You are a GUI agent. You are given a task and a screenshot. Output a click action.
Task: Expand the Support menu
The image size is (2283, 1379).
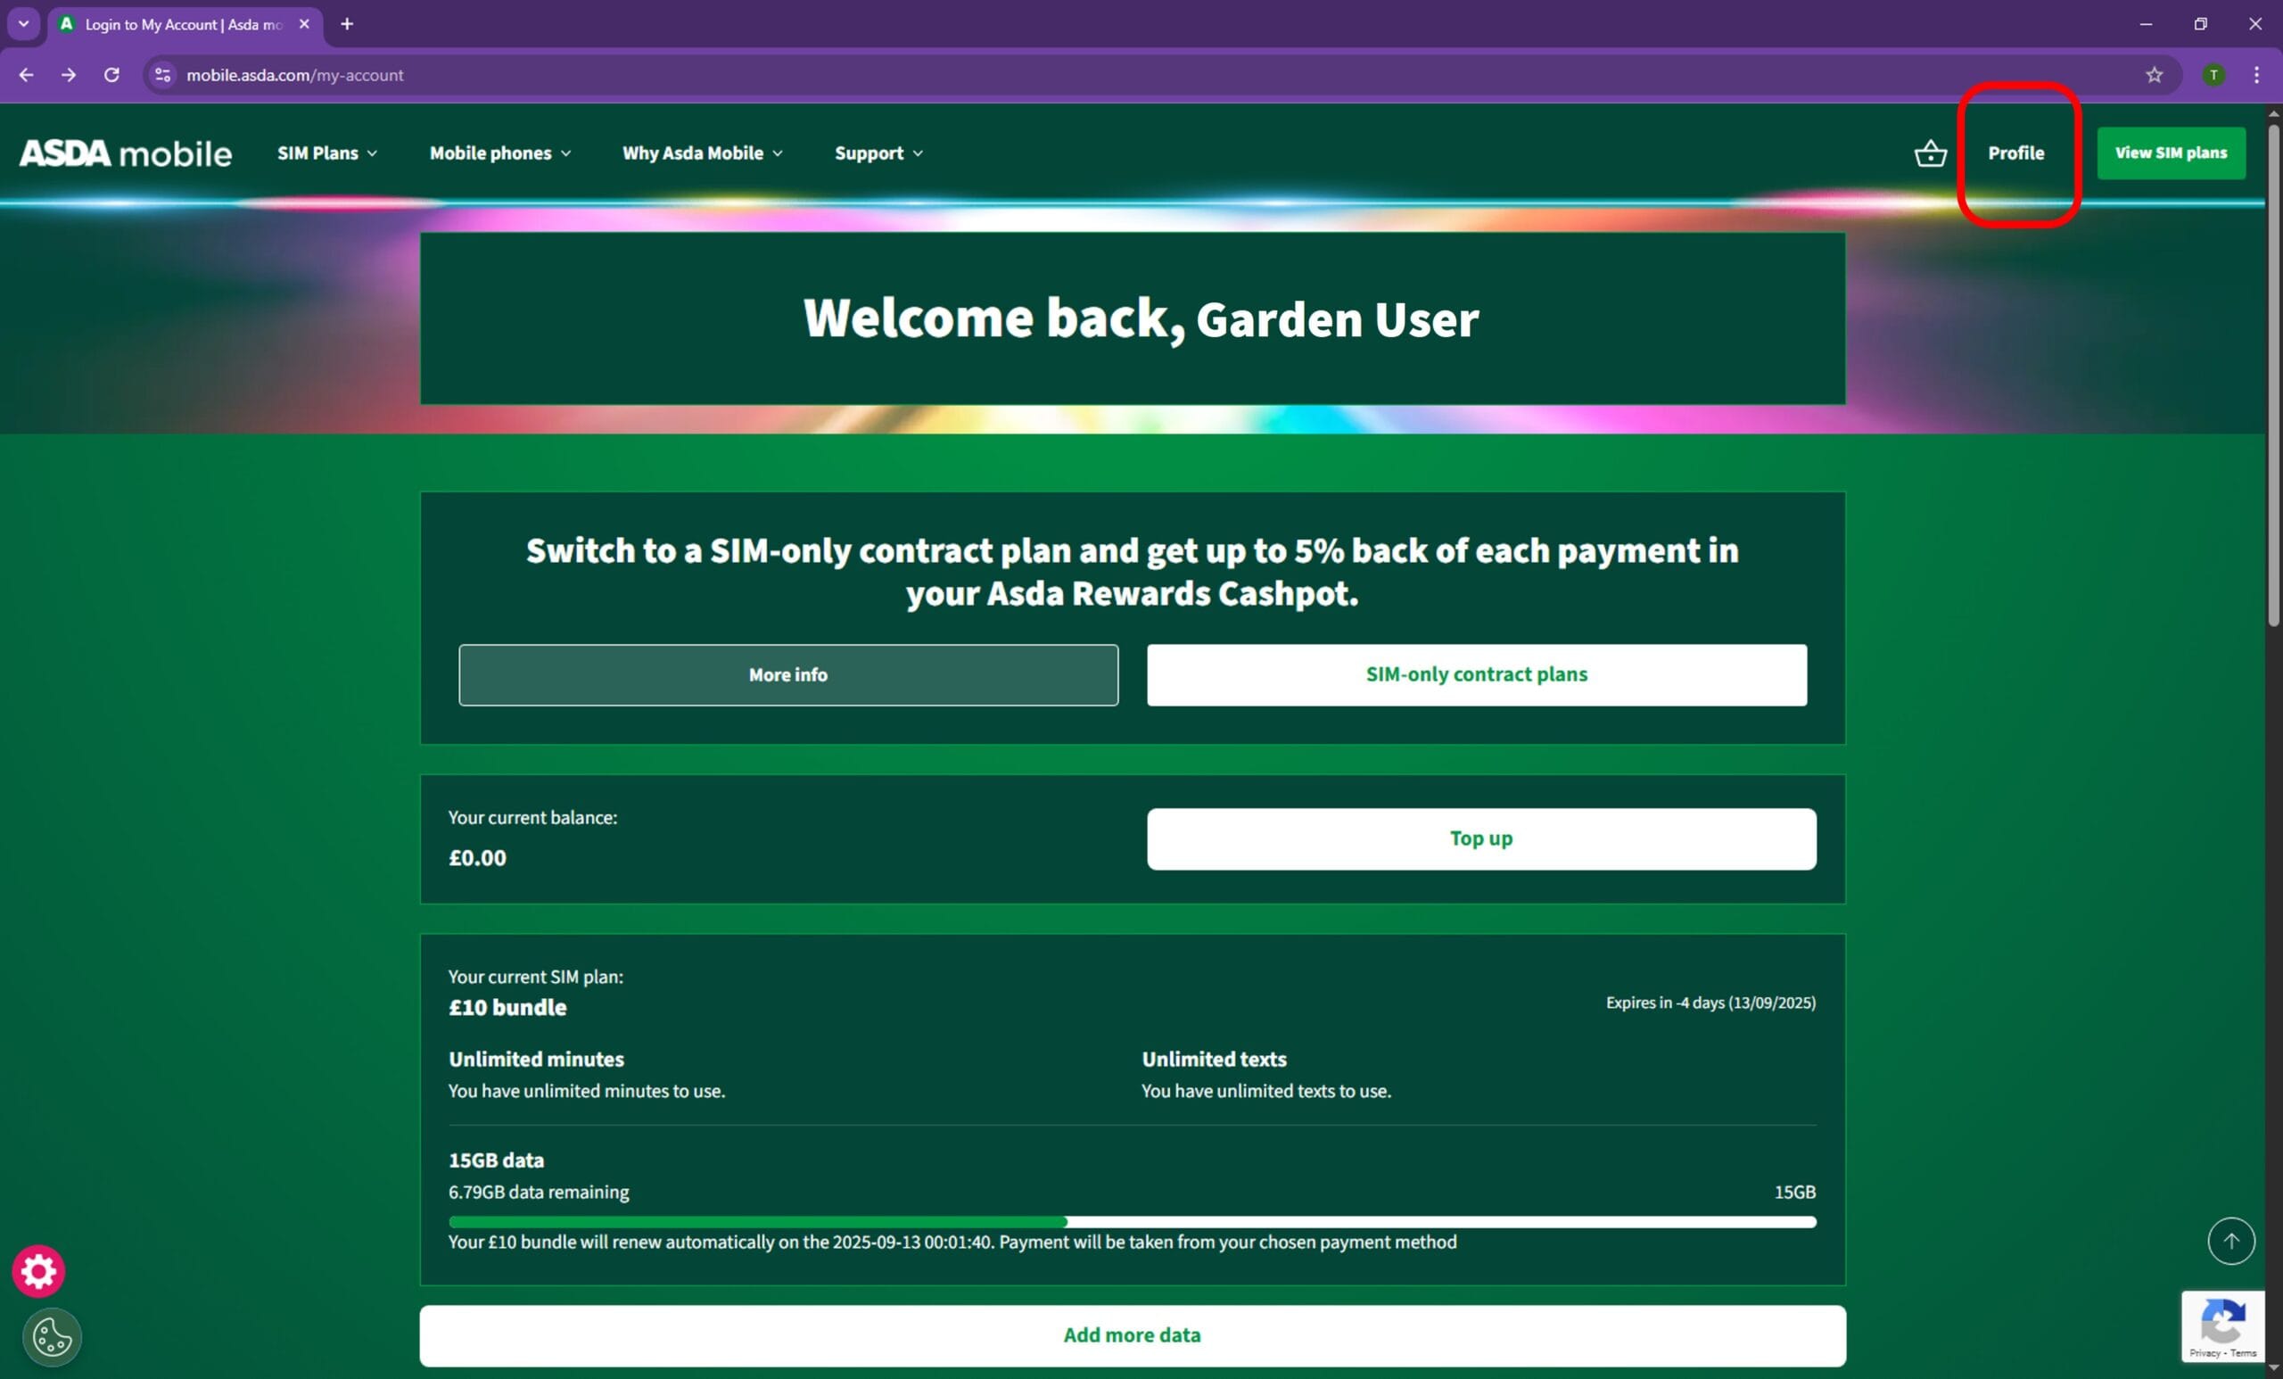[878, 153]
